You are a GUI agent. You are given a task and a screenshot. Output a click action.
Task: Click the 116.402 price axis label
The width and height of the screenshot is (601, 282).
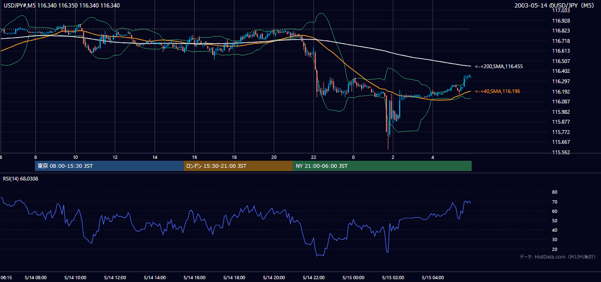point(560,71)
